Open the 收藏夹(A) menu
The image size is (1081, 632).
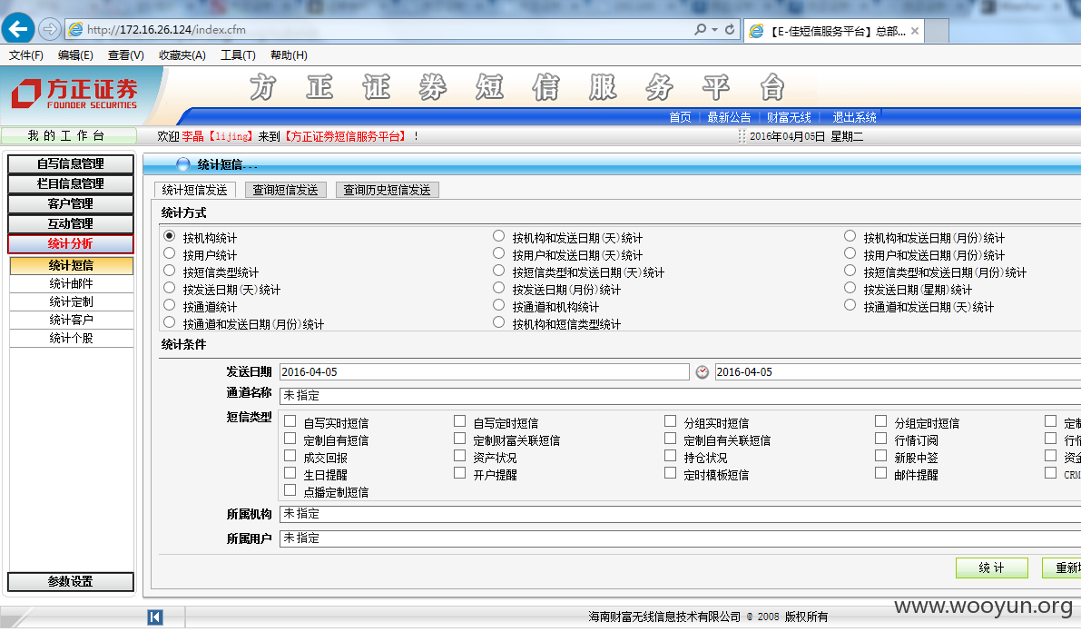(x=182, y=55)
